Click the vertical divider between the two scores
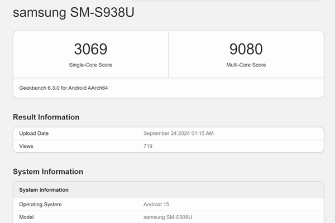The width and height of the screenshot is (335, 223). (x=168, y=54)
